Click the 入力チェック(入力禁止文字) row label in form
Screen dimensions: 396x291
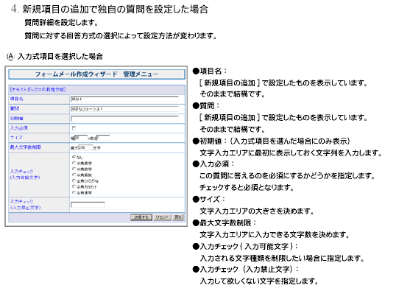click(x=25, y=205)
